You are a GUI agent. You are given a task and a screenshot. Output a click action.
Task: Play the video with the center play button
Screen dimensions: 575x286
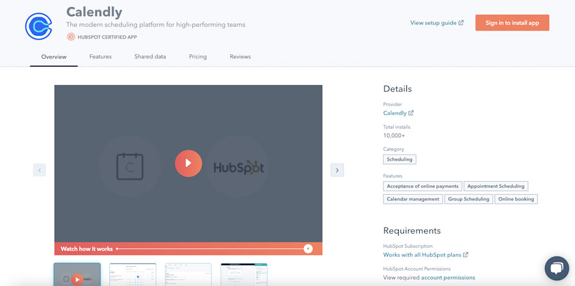tap(188, 163)
